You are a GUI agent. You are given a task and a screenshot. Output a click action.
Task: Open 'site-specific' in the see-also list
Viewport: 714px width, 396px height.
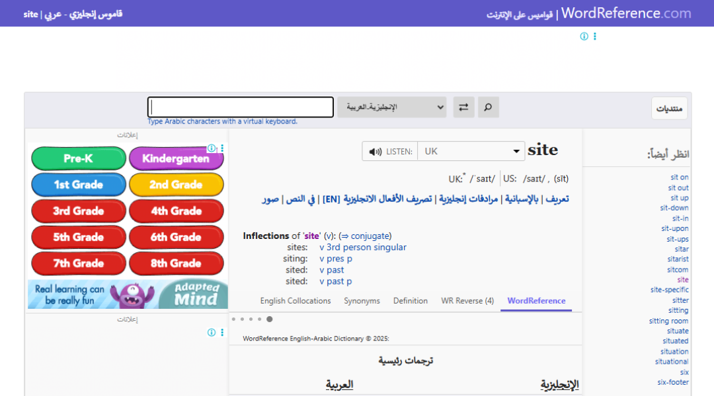[669, 290]
